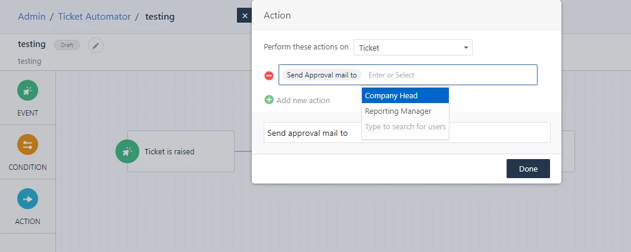
Task: Click Add new action link
Action: click(303, 100)
